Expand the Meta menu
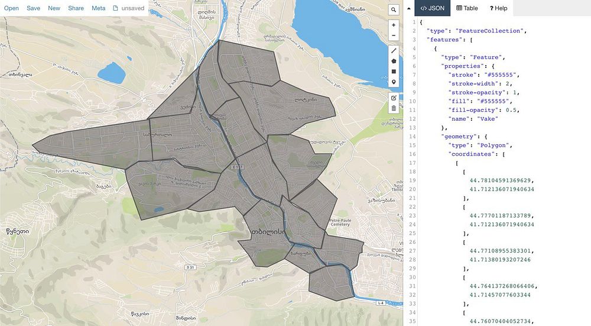Viewport: 591px width, 326px height. point(99,8)
